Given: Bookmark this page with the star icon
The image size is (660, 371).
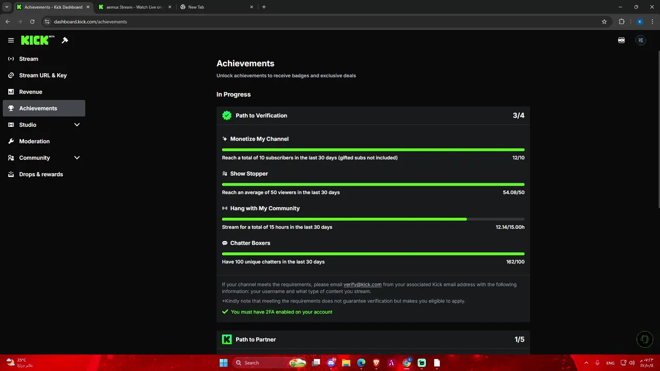Looking at the screenshot, I should (604, 22).
